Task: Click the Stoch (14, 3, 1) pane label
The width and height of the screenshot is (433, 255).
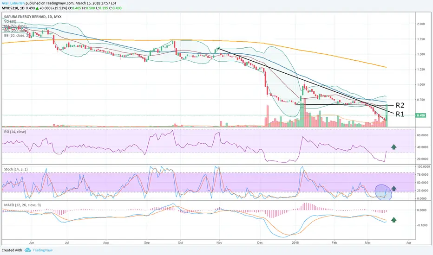Action: (x=16, y=169)
